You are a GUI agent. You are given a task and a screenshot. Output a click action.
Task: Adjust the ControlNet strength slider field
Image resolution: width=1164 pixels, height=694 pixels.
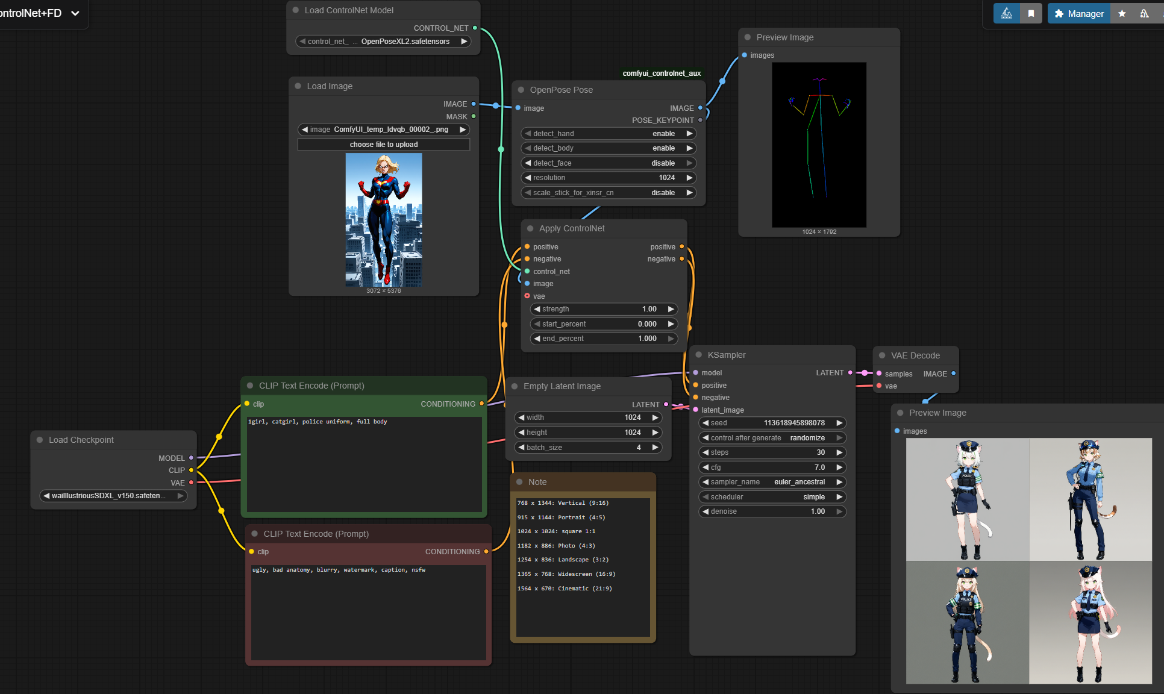[x=603, y=309]
